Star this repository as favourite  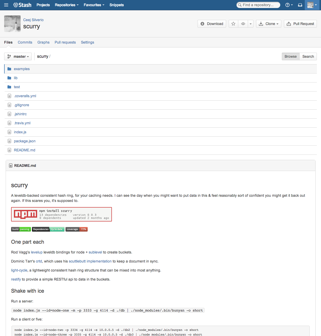233,24
